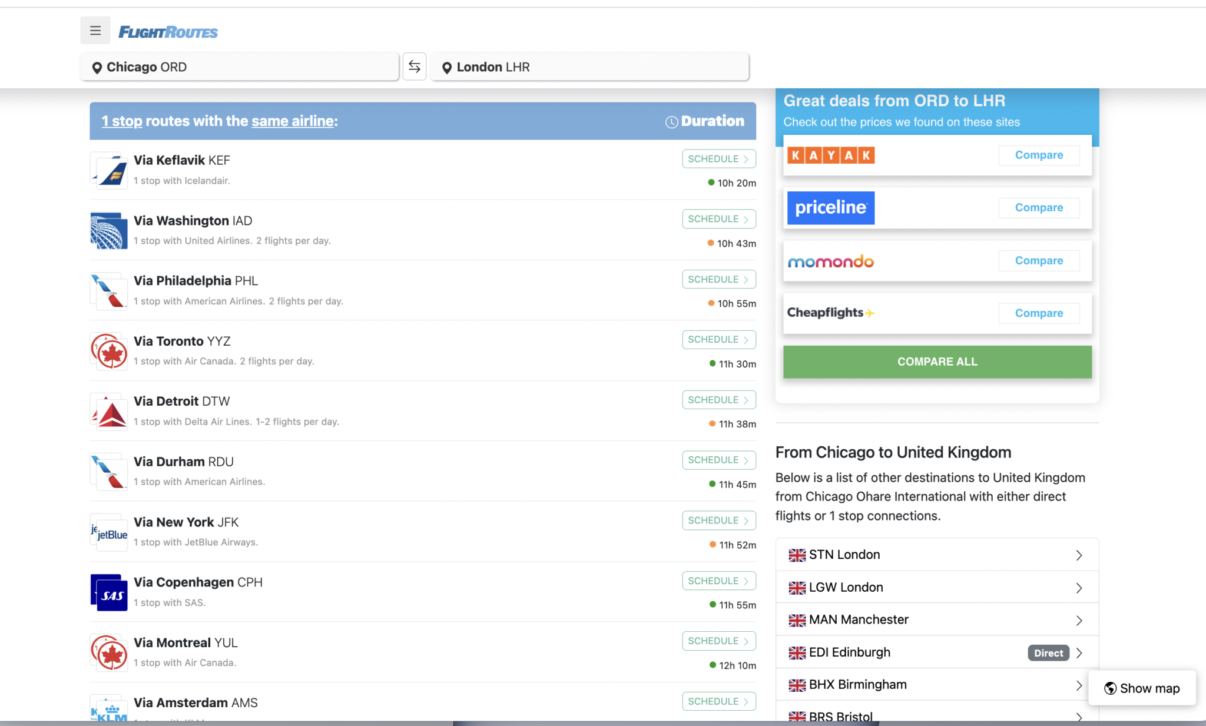Click the priceline logo
Image resolution: width=1206 pixels, height=726 pixels.
[831, 208]
